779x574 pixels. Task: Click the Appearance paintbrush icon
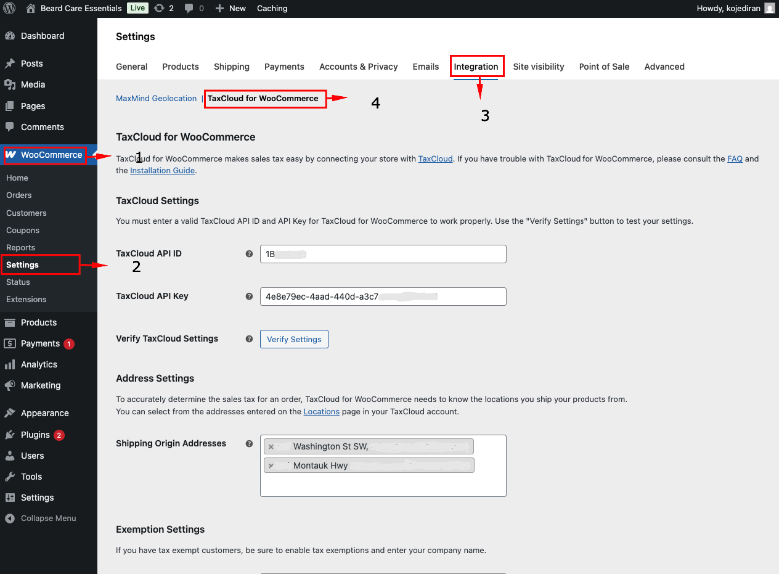pos(10,413)
